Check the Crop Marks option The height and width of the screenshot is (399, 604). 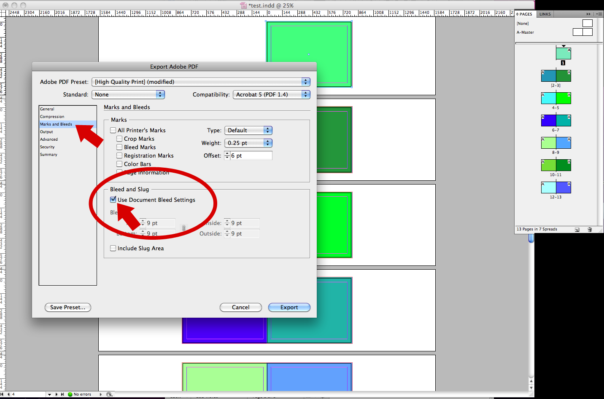(119, 139)
